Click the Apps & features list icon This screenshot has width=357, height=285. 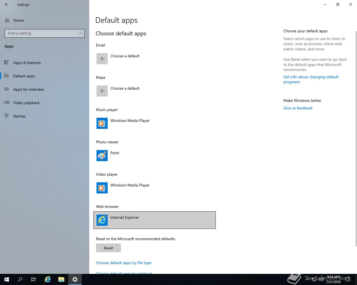point(7,62)
